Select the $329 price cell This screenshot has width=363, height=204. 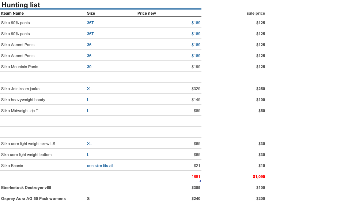click(196, 89)
